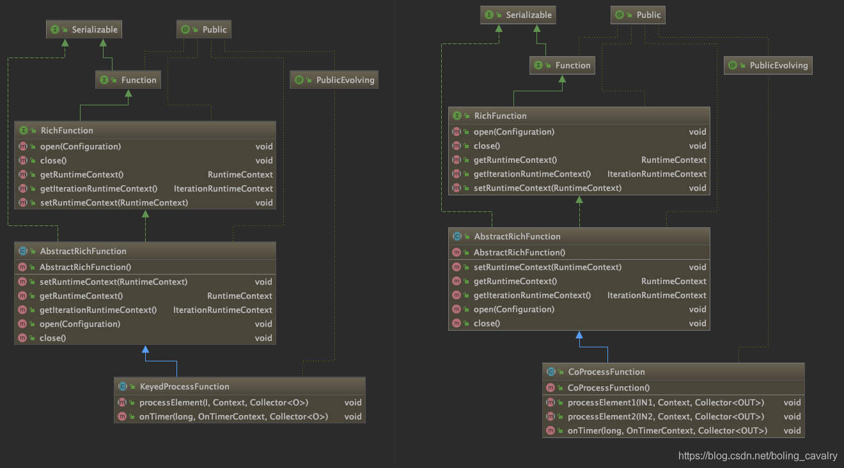Viewport: 844px width, 468px height.
Task: Select the CoProcessFunction class title
Action: (606, 372)
